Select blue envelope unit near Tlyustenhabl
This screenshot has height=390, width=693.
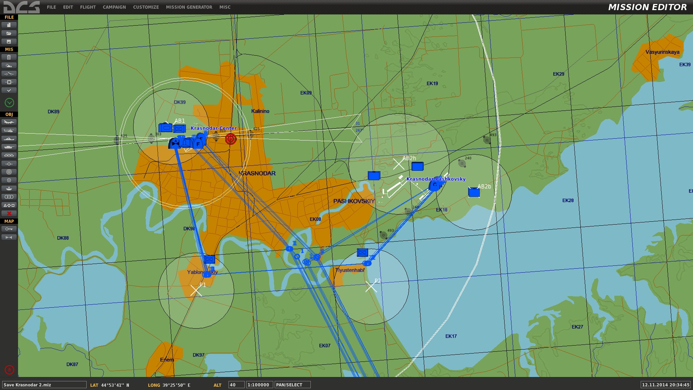362,252
